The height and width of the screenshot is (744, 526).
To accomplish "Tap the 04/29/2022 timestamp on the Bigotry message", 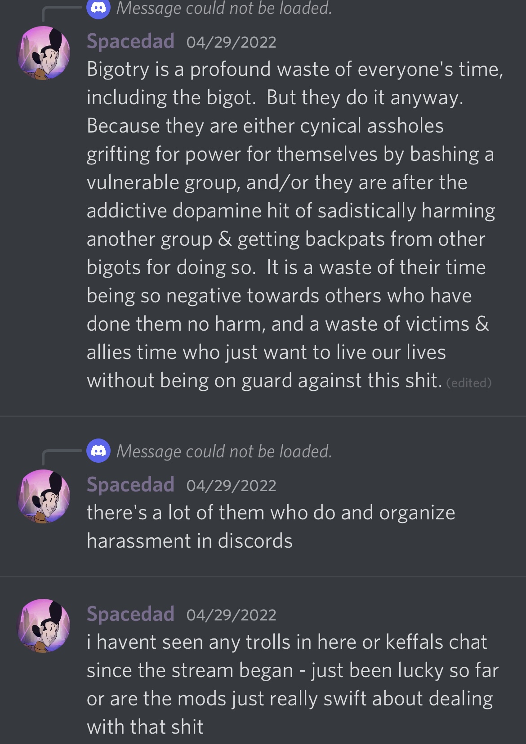I will (231, 42).
